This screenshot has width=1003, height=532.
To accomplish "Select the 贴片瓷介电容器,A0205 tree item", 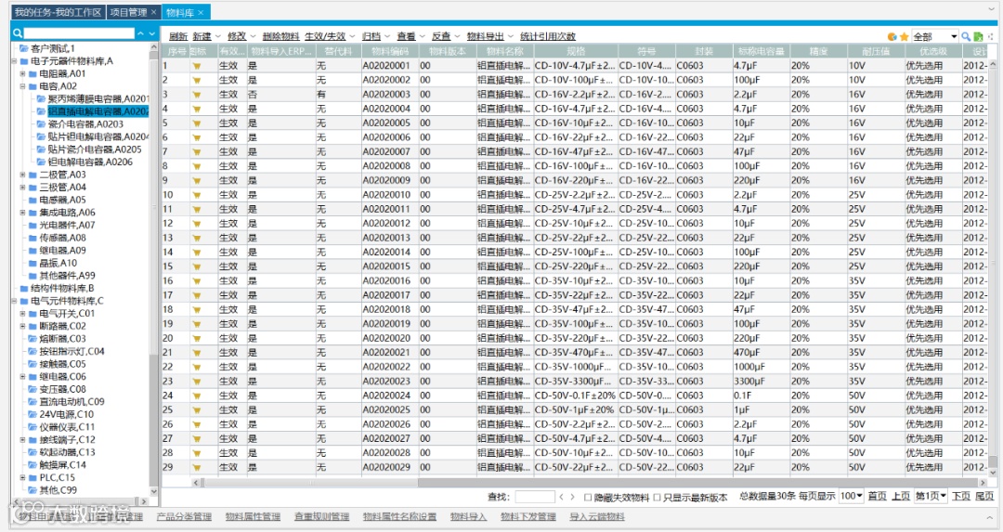I will (95, 149).
